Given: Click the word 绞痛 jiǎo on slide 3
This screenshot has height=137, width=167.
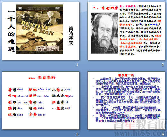Looking at the screenshot, I should coord(15,115).
